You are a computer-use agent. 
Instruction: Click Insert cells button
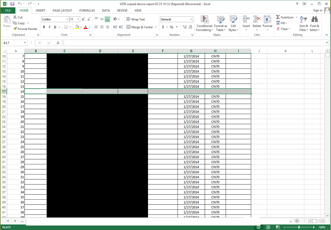coord(246,23)
